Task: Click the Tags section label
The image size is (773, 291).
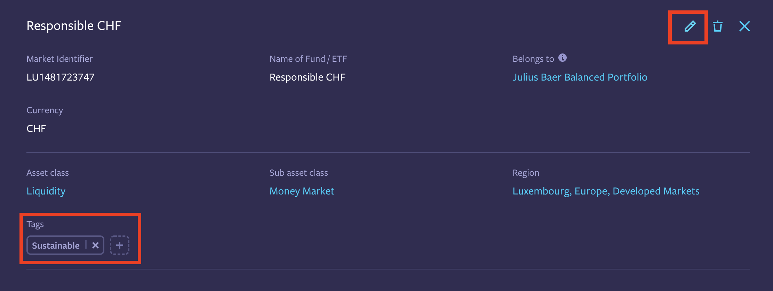Action: (x=35, y=224)
